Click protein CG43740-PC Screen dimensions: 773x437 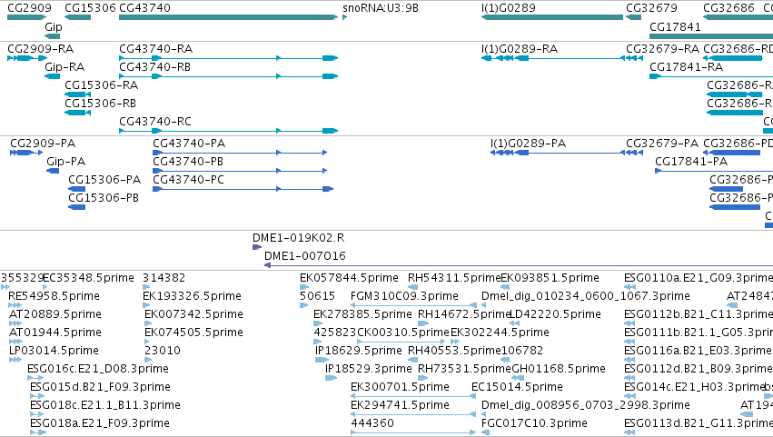(243, 189)
